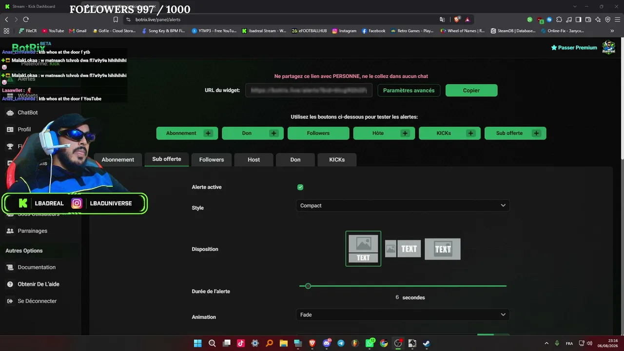Click the Se Déconnecter logout icon
The width and height of the screenshot is (624, 351).
10,301
